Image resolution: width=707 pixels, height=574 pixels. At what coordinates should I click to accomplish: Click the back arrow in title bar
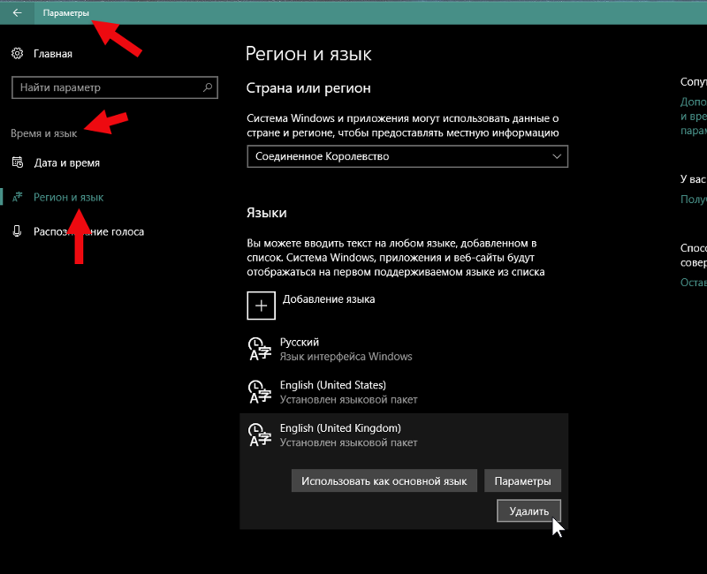click(17, 12)
